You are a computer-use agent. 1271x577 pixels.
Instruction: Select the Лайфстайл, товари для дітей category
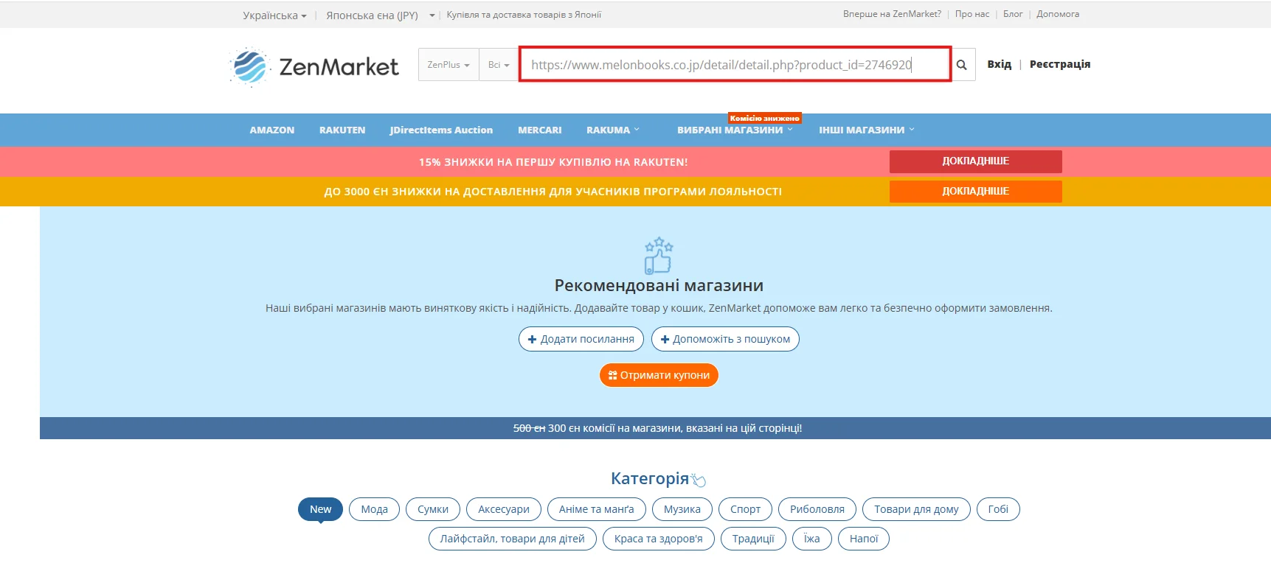[513, 539]
